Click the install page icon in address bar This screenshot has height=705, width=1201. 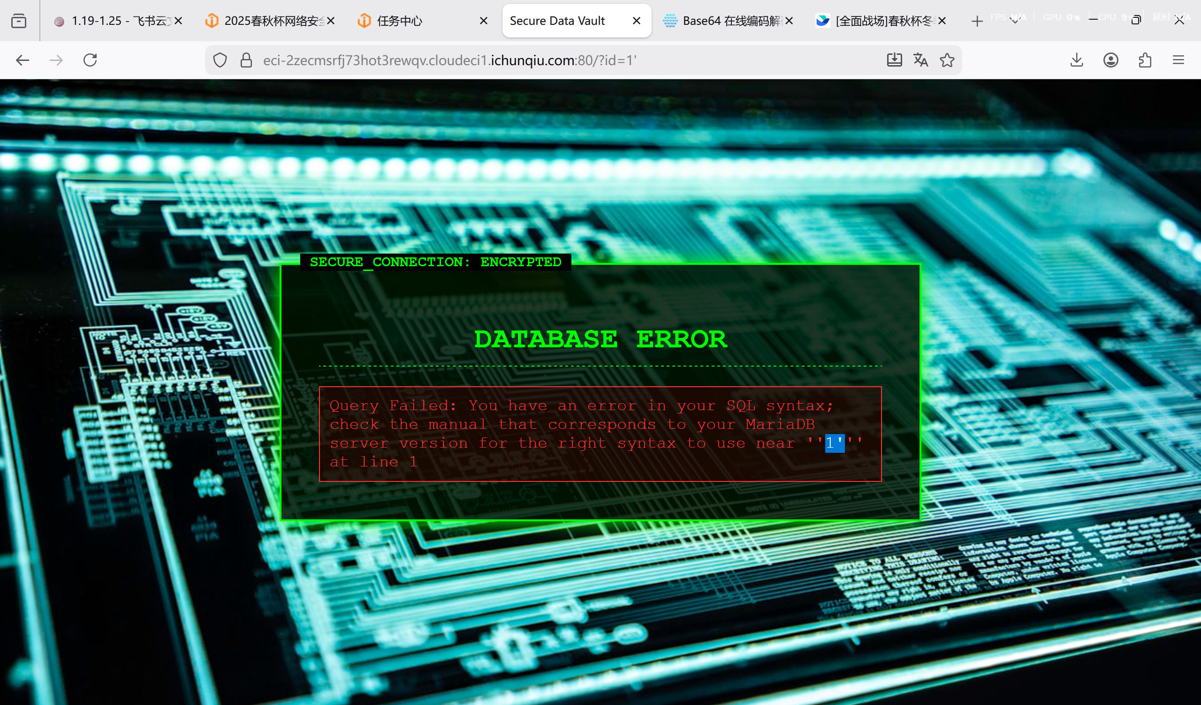894,60
